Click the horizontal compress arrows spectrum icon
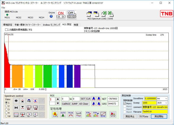Viewport: 174px width, 125px height. coord(16,107)
